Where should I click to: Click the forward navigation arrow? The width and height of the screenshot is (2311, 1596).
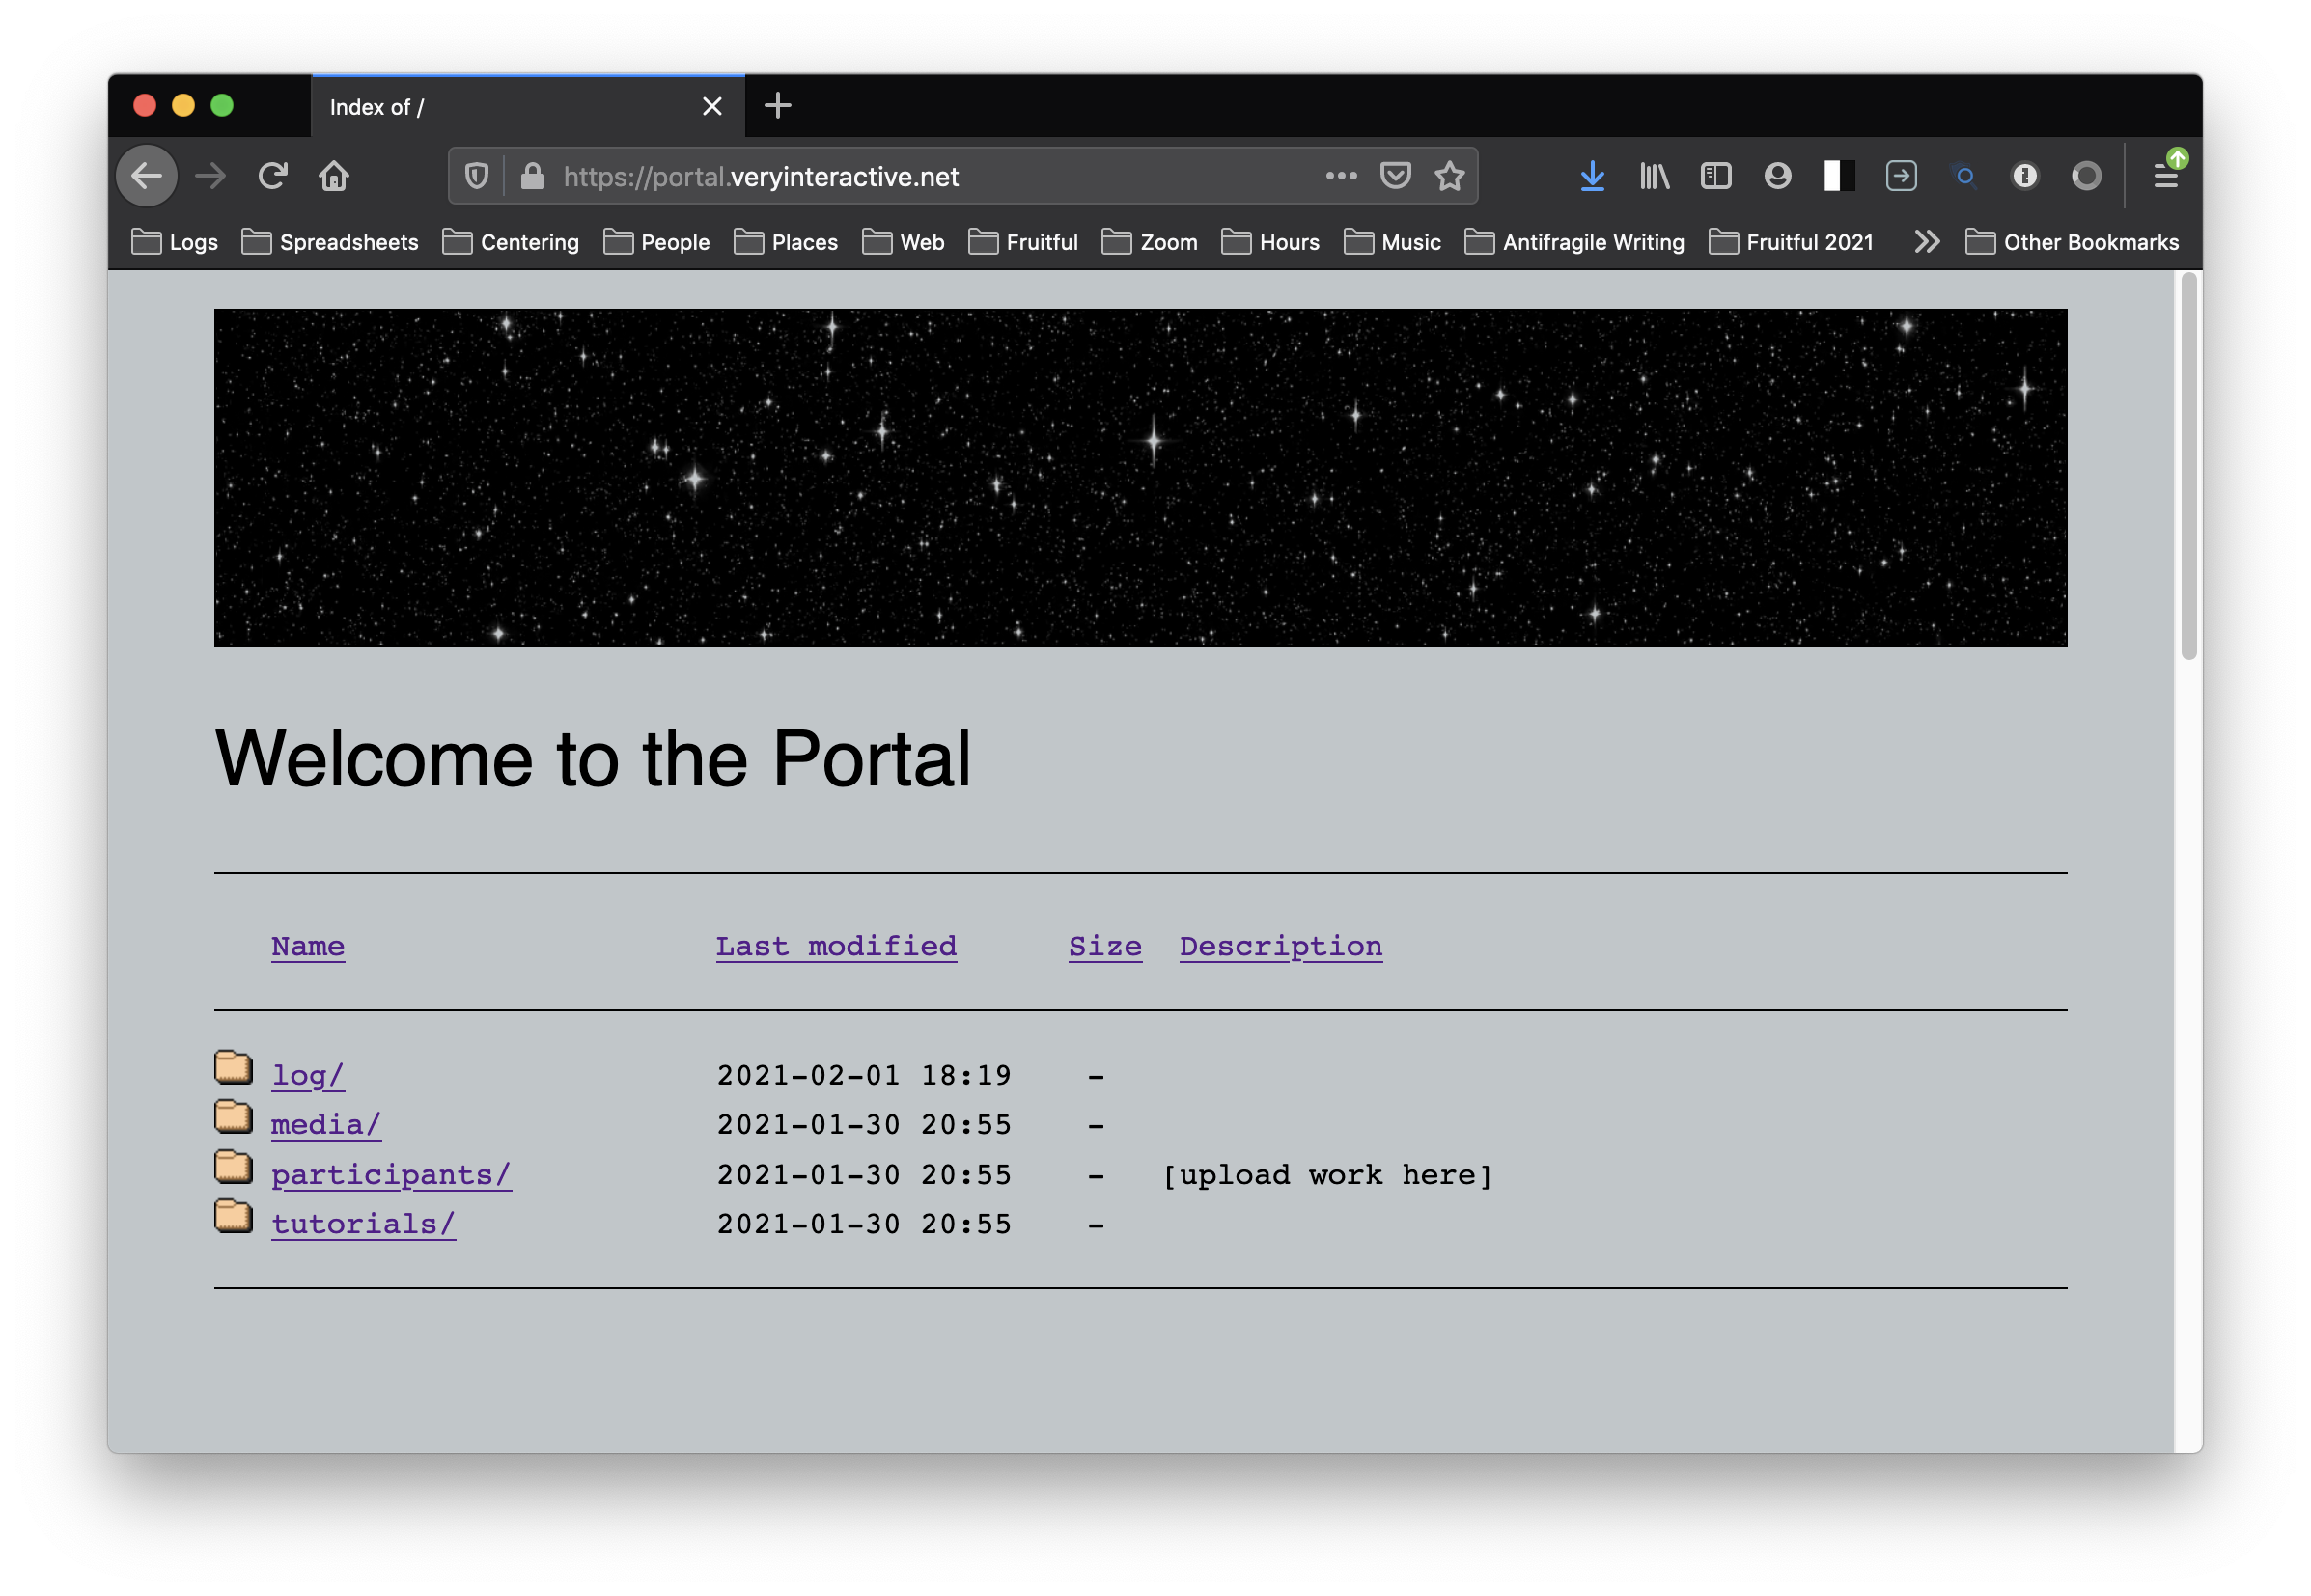click(211, 177)
